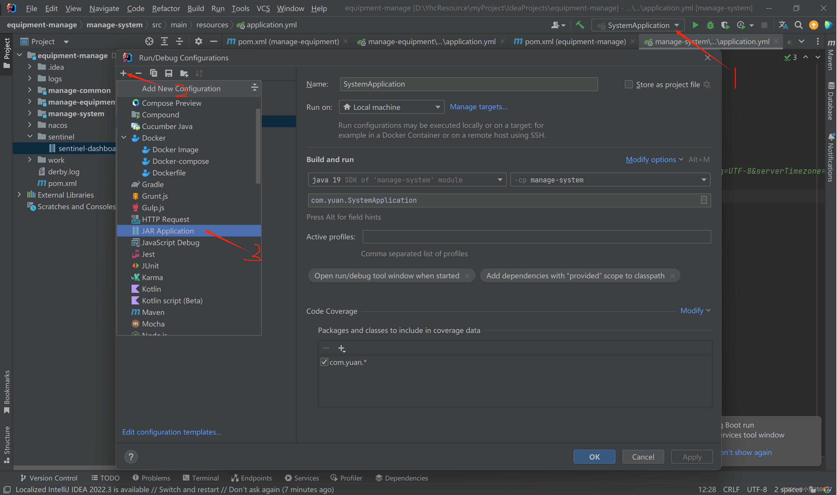This screenshot has height=495, width=837.
Task: Click Active profiles input field
Action: click(534, 236)
